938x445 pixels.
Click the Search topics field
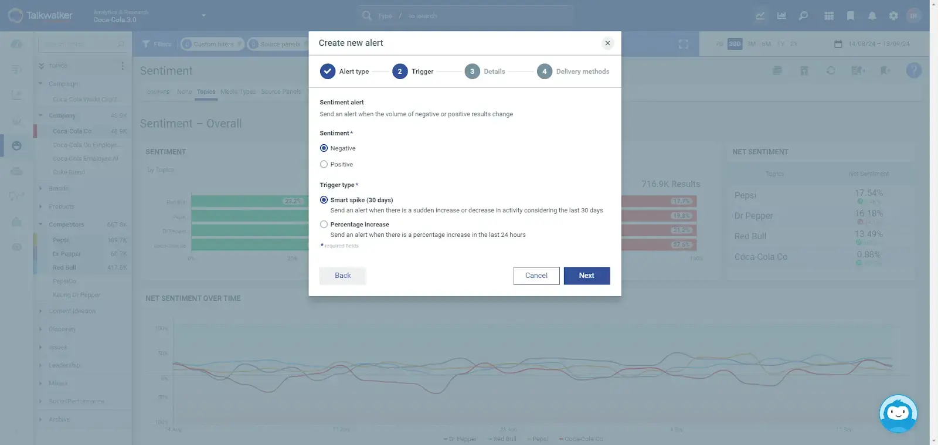[84, 44]
